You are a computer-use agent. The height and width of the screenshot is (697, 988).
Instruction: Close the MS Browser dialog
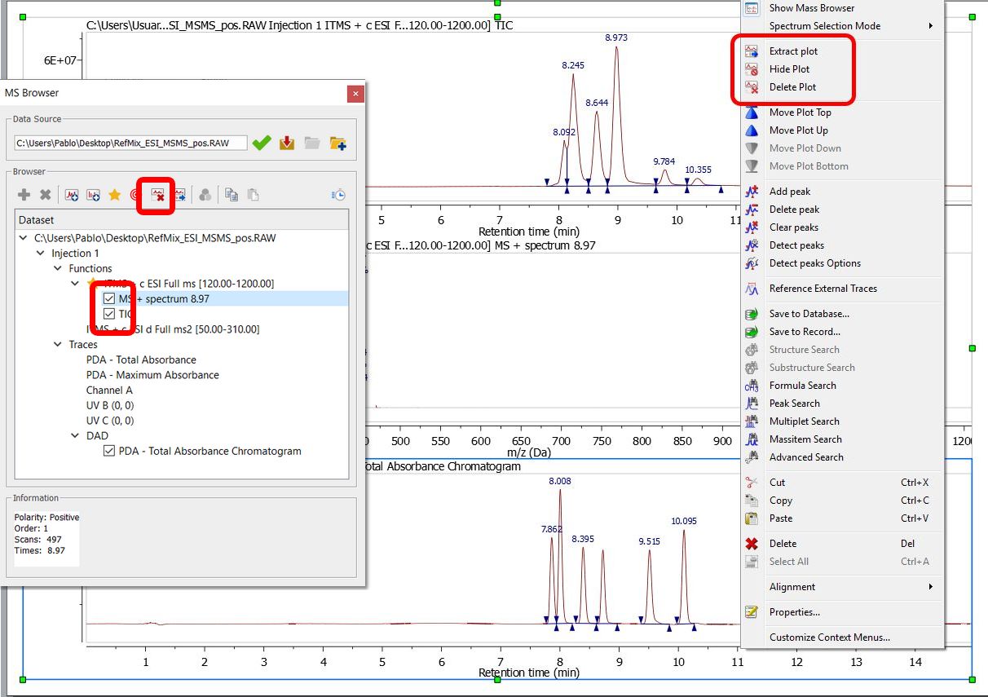point(355,93)
